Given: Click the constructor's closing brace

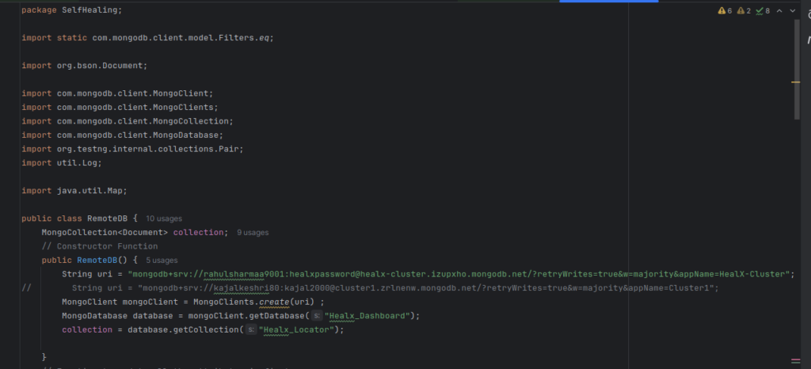Looking at the screenshot, I should coord(44,358).
